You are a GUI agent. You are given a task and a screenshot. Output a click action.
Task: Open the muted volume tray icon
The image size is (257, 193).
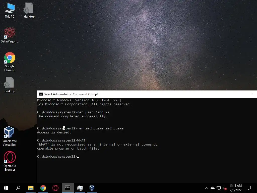225,188
